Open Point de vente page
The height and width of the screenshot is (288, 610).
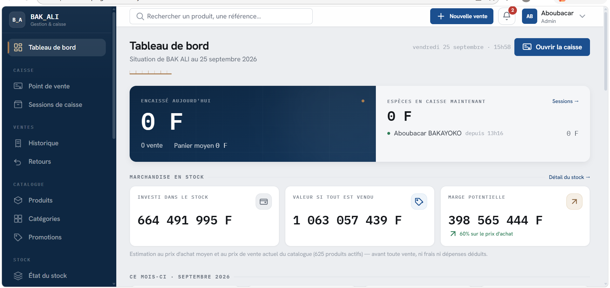57,86
